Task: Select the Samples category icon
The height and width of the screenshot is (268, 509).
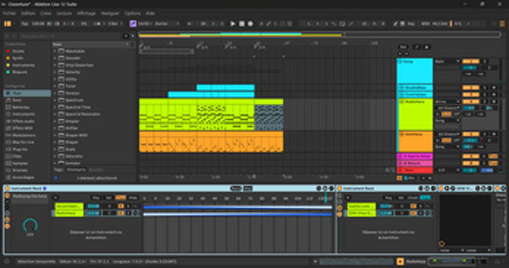Action: (8, 163)
